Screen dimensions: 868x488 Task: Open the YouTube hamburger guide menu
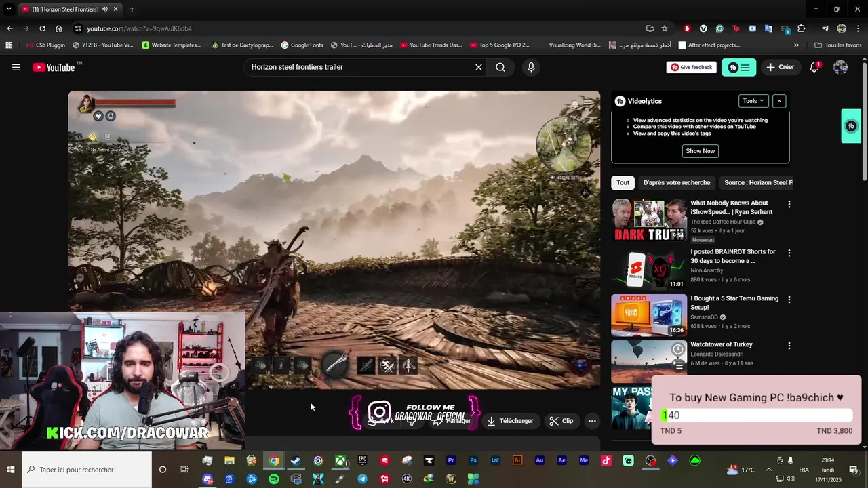pyautogui.click(x=16, y=67)
